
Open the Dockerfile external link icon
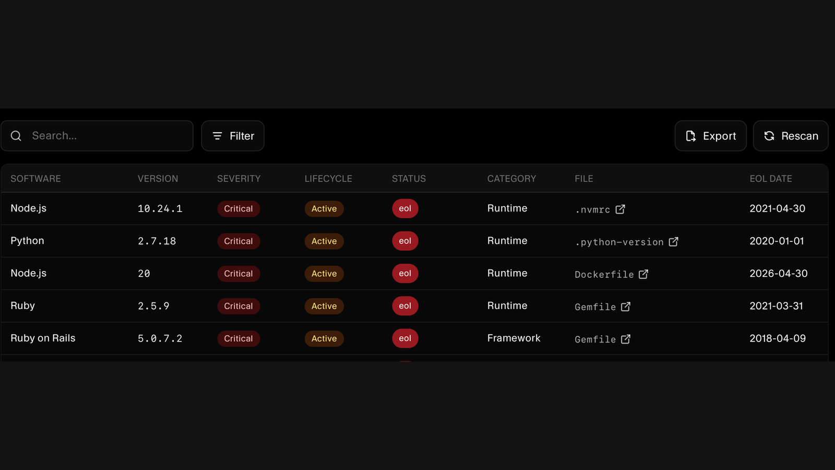click(x=643, y=274)
